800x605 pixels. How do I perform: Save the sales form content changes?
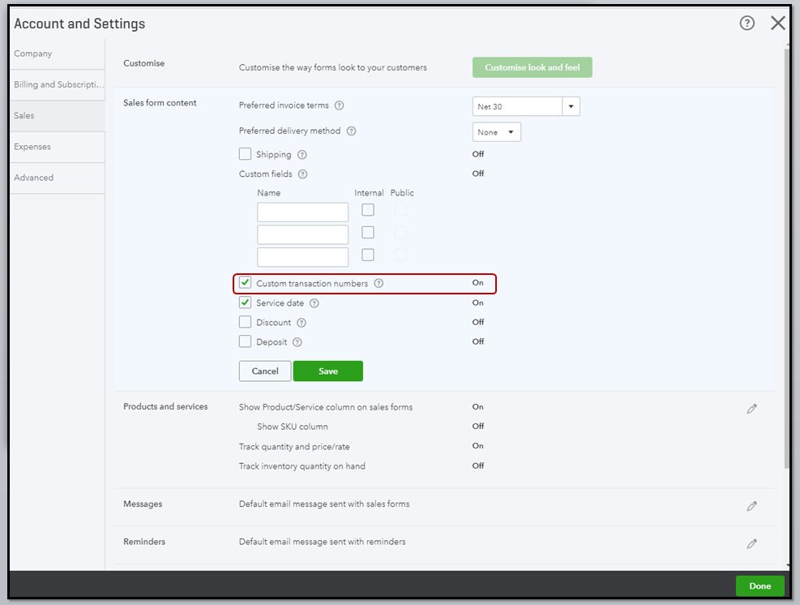327,371
